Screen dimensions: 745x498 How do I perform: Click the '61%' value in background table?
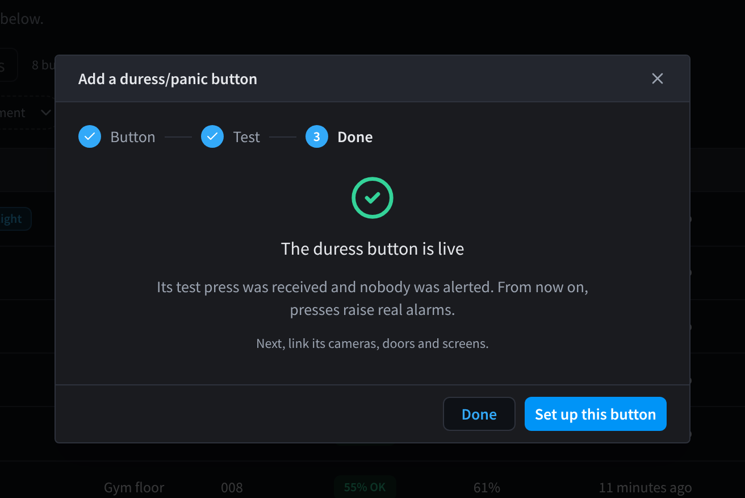tap(487, 488)
